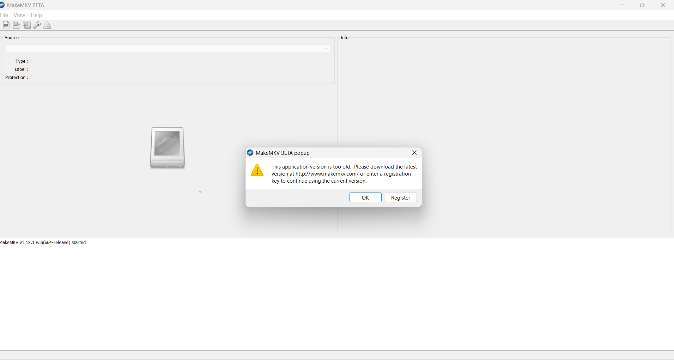Click the Backup disc toolbar icon
Viewport: 674px width, 360px height.
point(27,25)
